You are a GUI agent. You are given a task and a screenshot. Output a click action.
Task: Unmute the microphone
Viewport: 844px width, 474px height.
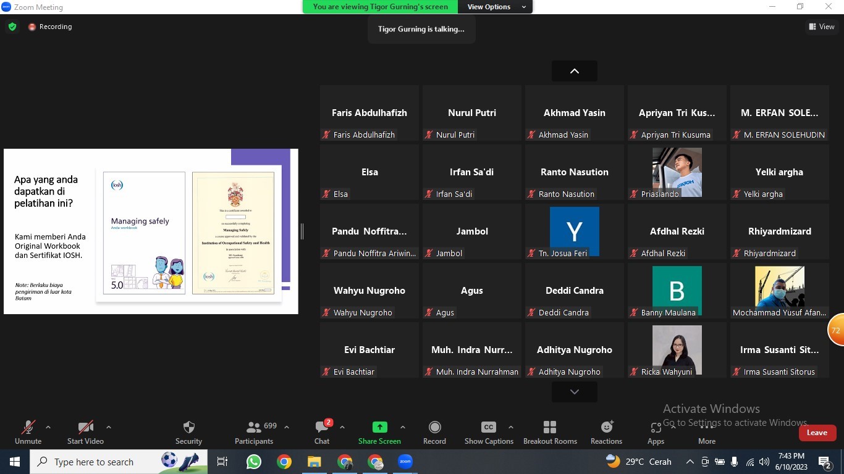pyautogui.click(x=28, y=428)
